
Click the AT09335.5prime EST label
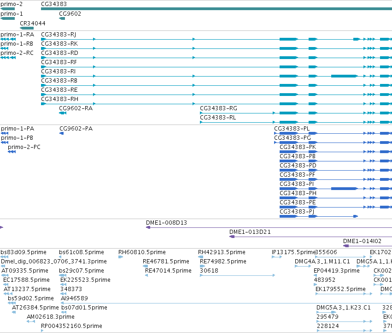pos(25,271)
